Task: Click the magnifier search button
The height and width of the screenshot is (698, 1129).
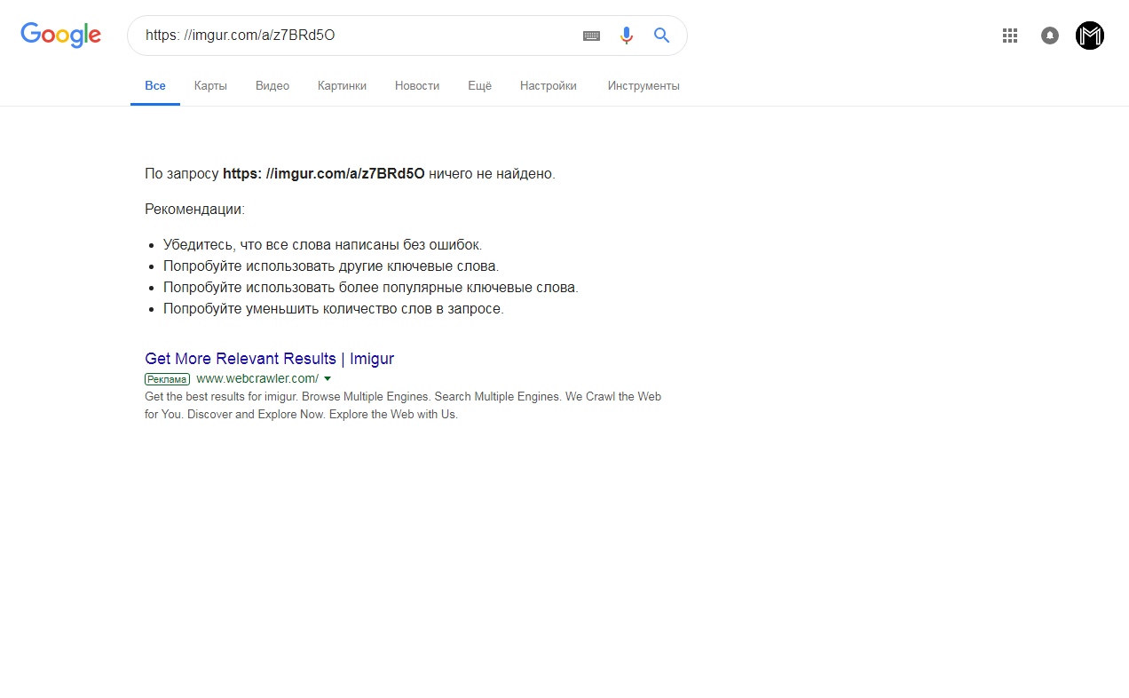Action: [661, 36]
